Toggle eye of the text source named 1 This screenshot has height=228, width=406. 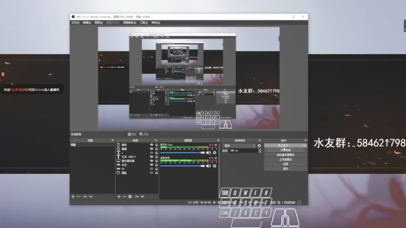151,153
